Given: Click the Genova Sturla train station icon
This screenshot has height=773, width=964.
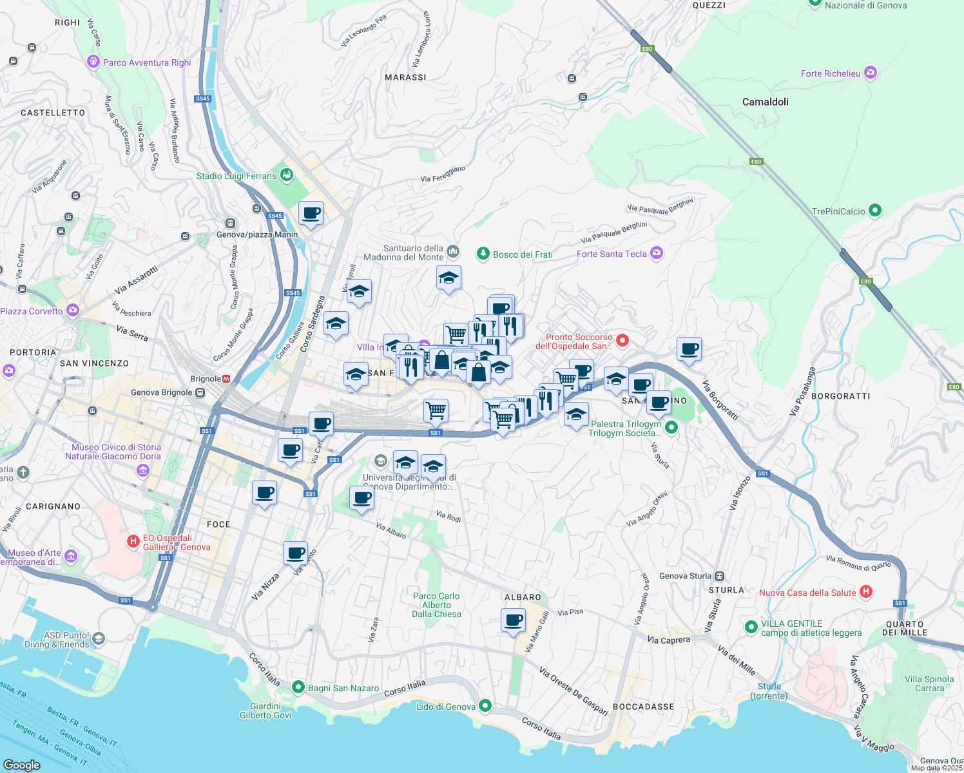Looking at the screenshot, I should (x=719, y=575).
